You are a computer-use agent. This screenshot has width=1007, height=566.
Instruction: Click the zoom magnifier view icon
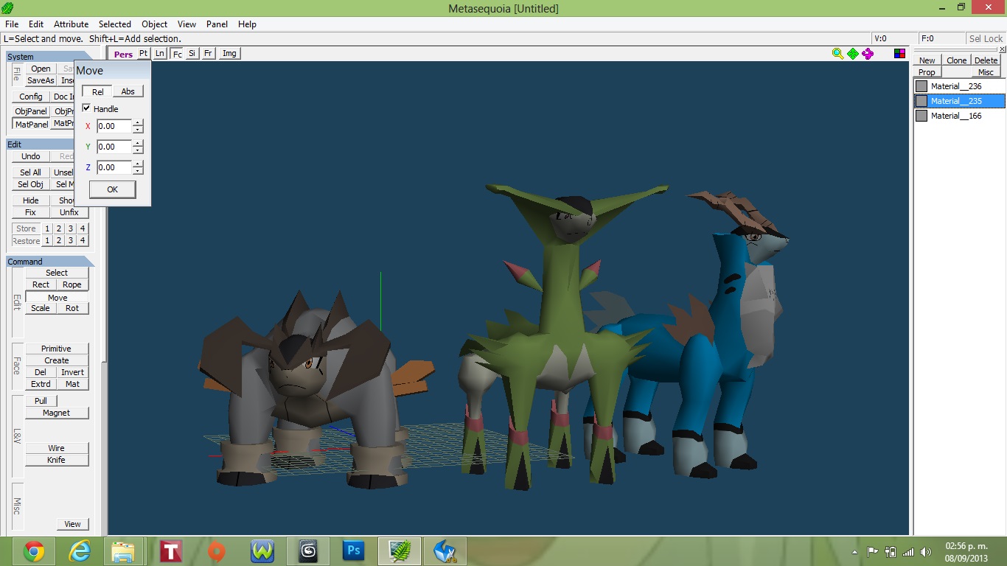(837, 53)
